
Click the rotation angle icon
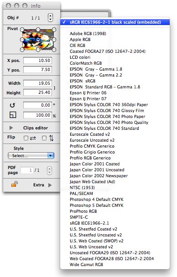12,105
